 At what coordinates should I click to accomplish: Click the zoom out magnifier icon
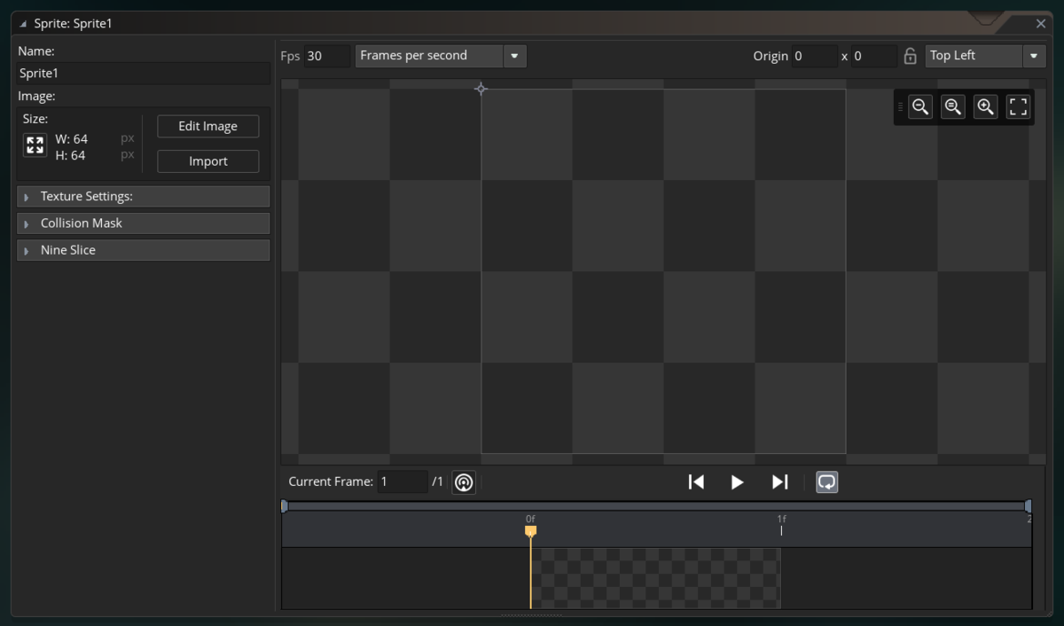(920, 107)
